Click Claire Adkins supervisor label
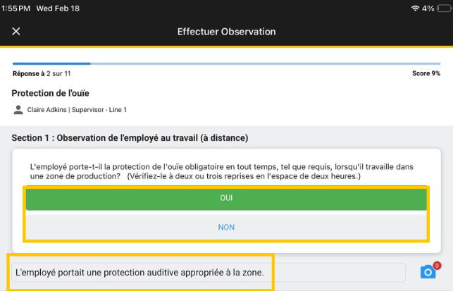Screen dimensions: 453x291 pyautogui.click(x=77, y=110)
